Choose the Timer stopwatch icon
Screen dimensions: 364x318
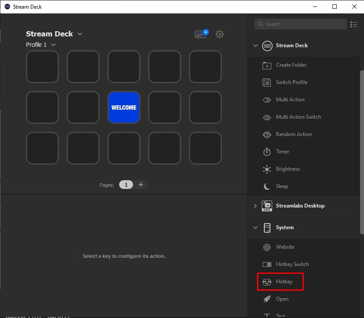click(x=267, y=152)
